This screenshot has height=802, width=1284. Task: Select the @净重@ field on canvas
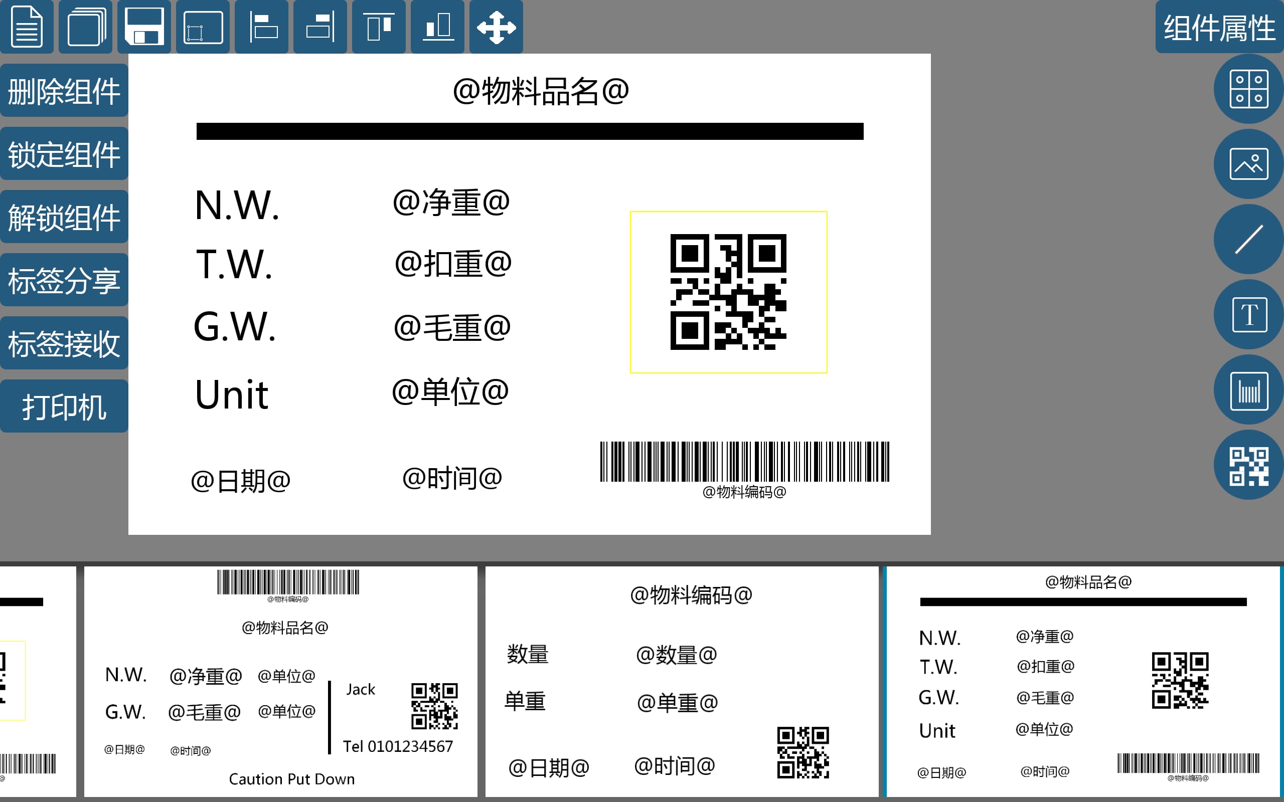[451, 203]
